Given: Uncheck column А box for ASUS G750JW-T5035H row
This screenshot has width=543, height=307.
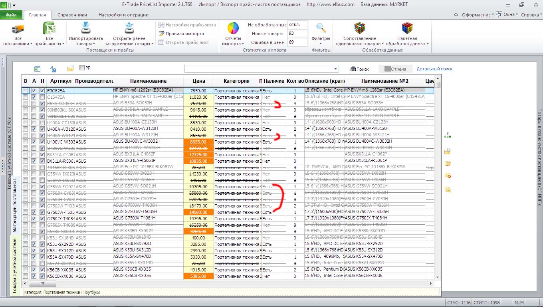Looking at the screenshot, I should pos(34,212).
